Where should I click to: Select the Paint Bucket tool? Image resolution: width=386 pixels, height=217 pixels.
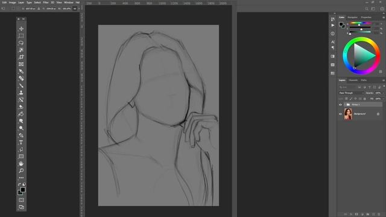click(21, 114)
